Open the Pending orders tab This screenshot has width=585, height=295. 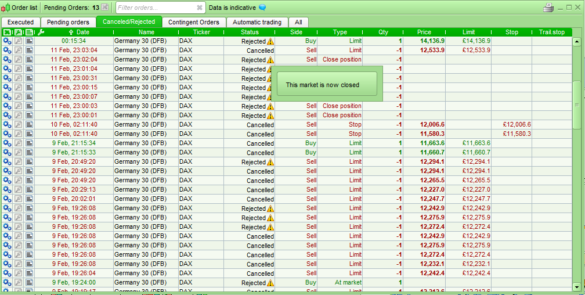tap(68, 22)
